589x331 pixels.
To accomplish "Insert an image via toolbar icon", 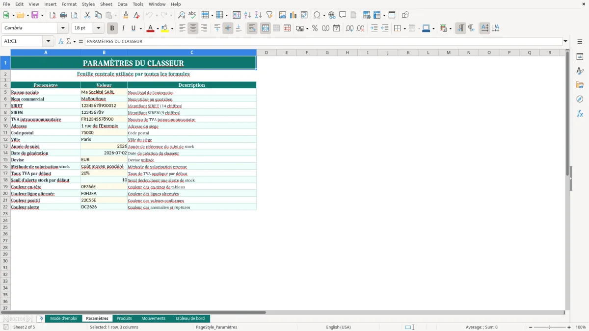I will (x=283, y=15).
